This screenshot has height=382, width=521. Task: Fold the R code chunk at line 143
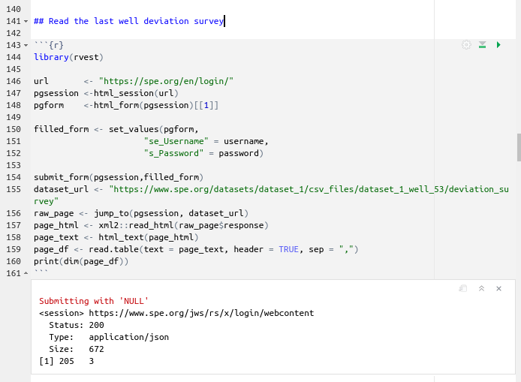click(x=27, y=46)
